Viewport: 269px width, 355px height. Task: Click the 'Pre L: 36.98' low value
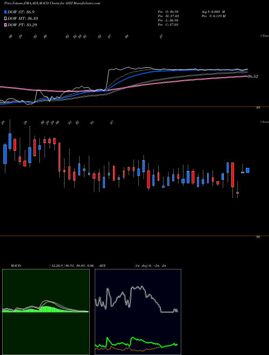click(x=168, y=20)
